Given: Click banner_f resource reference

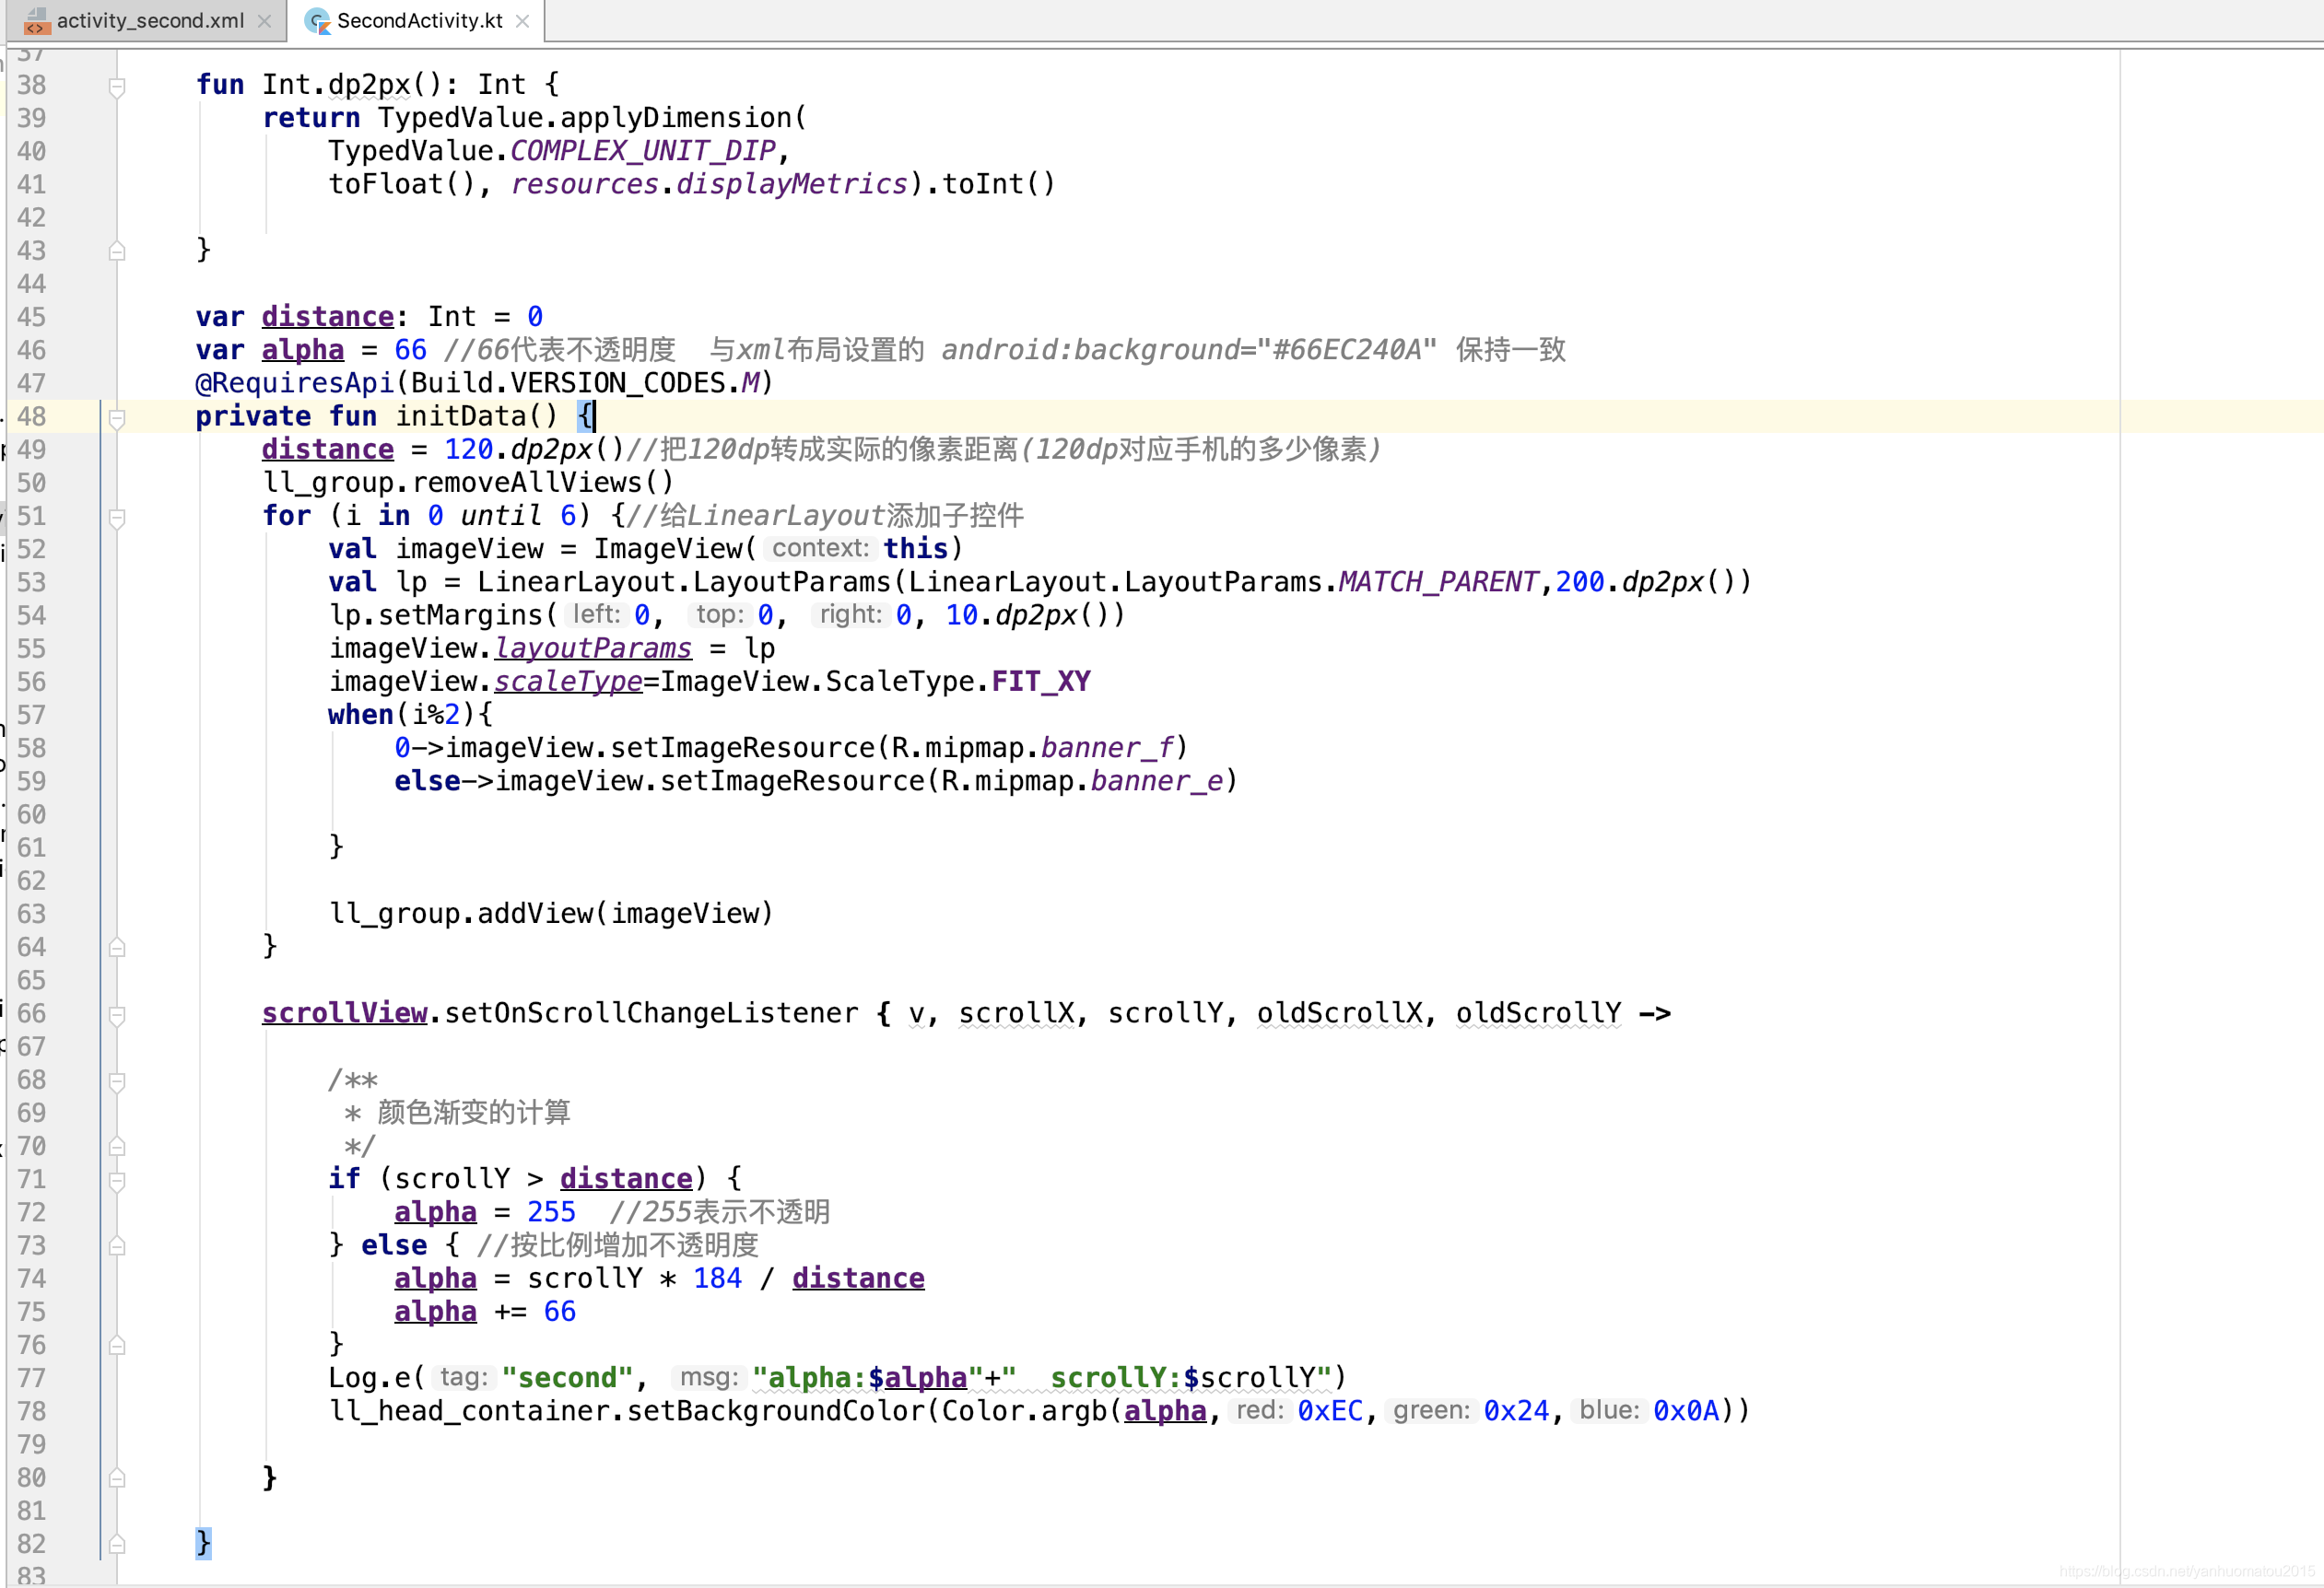Looking at the screenshot, I should pyautogui.click(x=1106, y=748).
